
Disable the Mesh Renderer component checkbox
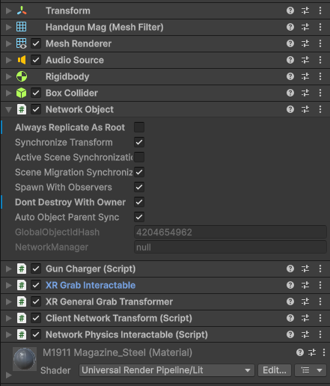coord(36,43)
